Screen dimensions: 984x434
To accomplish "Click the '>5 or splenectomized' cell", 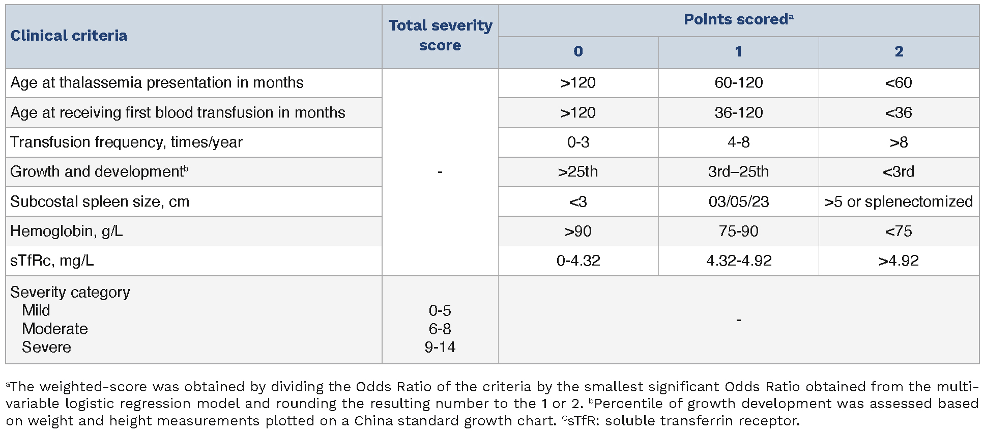I will point(898,201).
